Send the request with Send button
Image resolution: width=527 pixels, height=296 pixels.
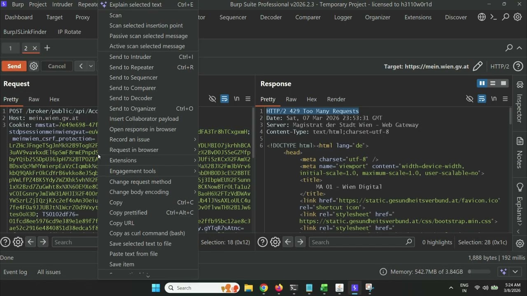coord(14,66)
